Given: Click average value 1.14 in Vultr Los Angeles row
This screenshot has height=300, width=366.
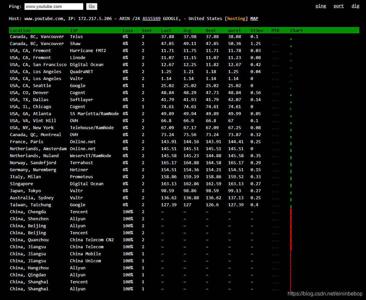Looking at the screenshot, I should point(189,79).
